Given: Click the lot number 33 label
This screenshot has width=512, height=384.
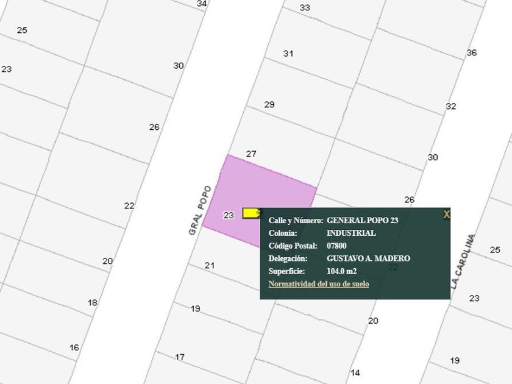Looking at the screenshot, I should [x=305, y=7].
